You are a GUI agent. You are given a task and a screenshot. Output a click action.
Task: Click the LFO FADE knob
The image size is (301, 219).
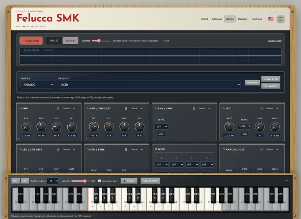(x=275, y=127)
